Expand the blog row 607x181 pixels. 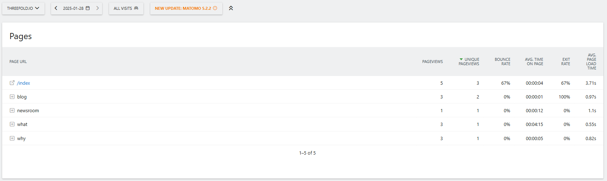[12, 97]
